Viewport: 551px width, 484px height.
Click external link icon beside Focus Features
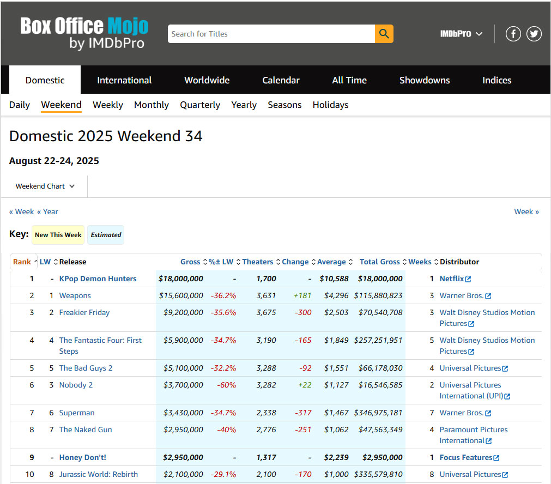(x=496, y=458)
